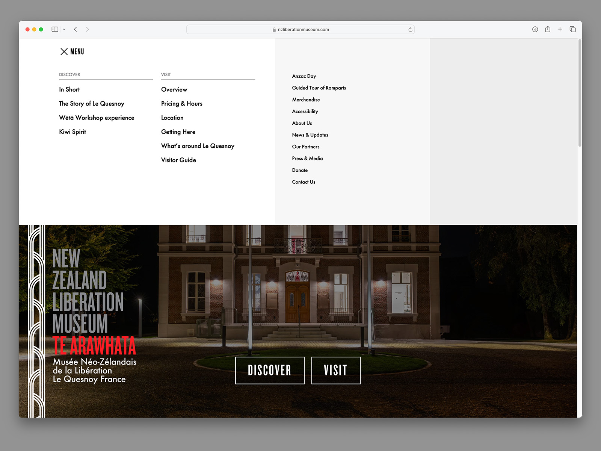Viewport: 601px width, 451px height.
Task: Open the sidebar options chevron dropdown
Action: pos(64,29)
